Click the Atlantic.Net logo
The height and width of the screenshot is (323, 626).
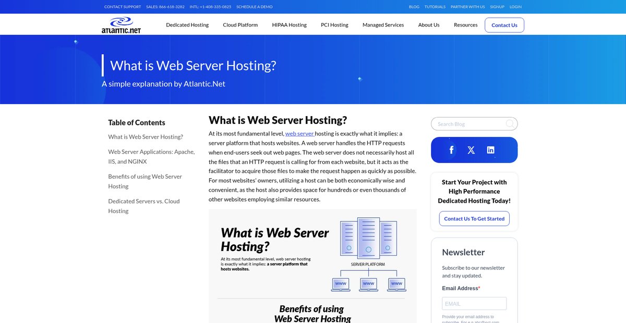tap(121, 25)
